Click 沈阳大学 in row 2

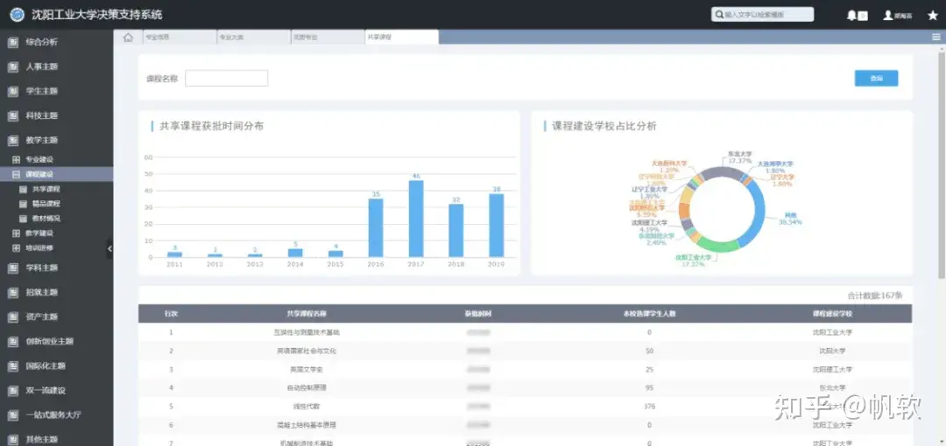coord(832,351)
